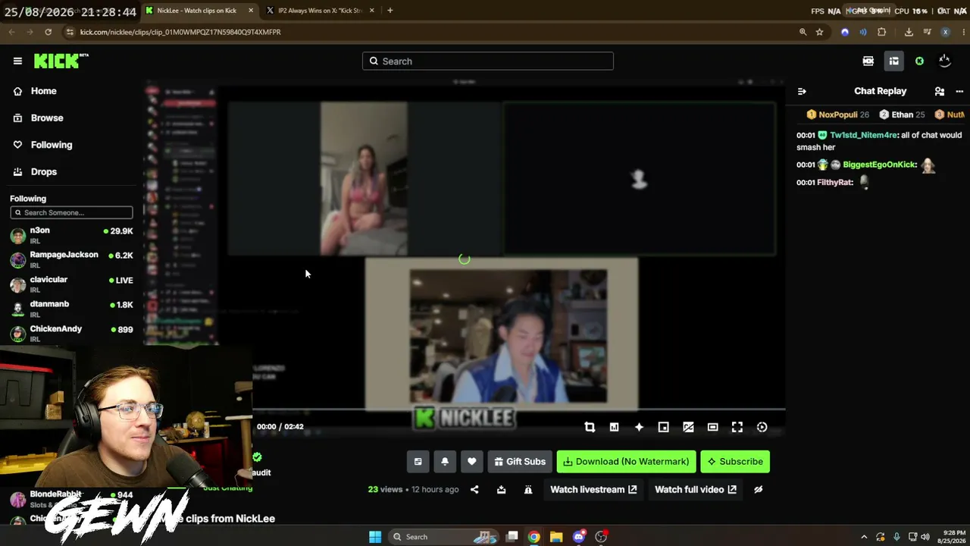This screenshot has width=970, height=546.
Task: Click Ethan in the chat leaderboard
Action: (902, 115)
